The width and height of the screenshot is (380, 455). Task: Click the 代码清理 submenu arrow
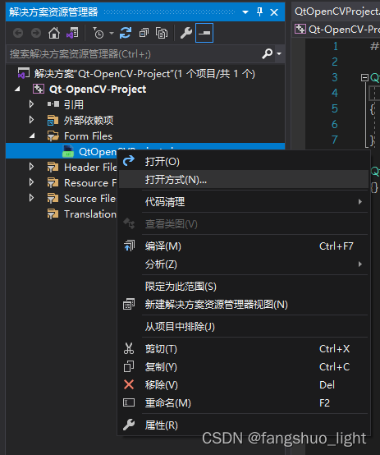pyautogui.click(x=360, y=202)
